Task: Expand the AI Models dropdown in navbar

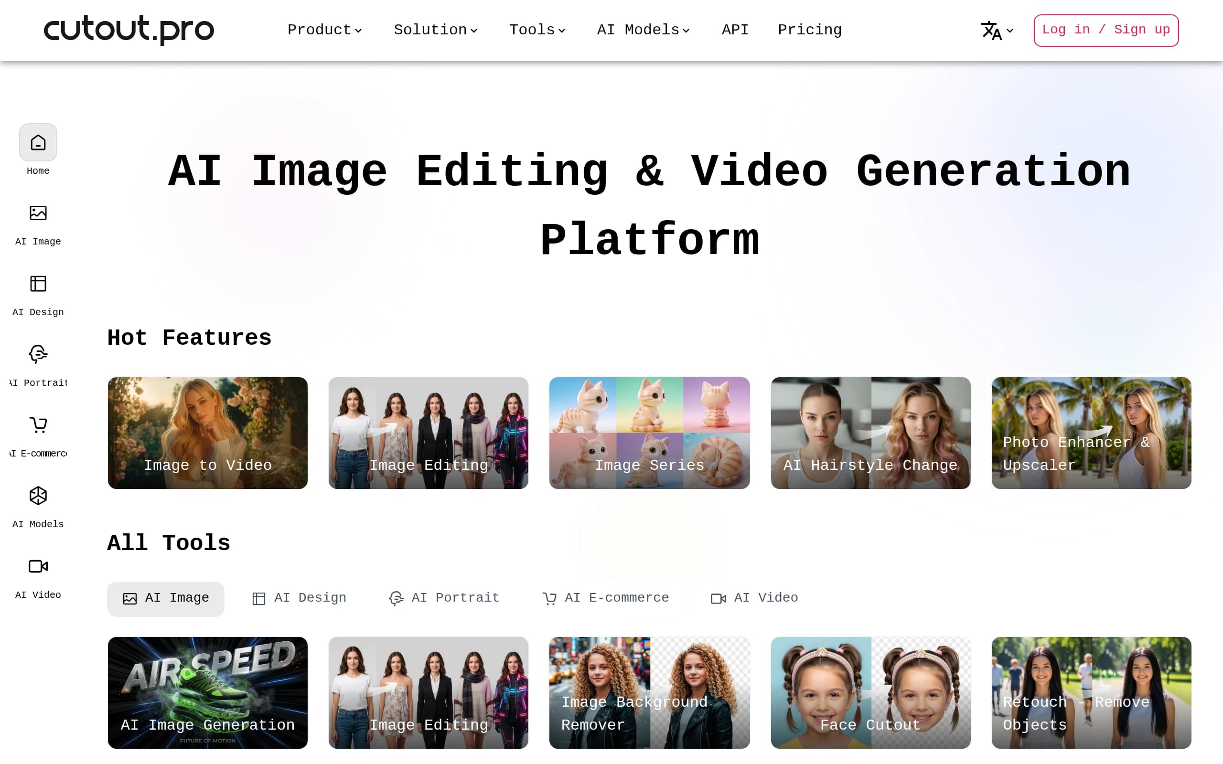Action: [644, 30]
